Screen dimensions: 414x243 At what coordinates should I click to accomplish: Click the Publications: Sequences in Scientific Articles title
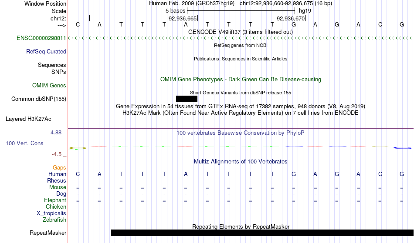coord(241,59)
